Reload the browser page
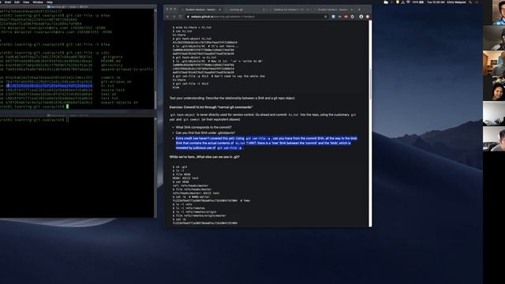The width and height of the screenshot is (505, 284). pos(180,17)
